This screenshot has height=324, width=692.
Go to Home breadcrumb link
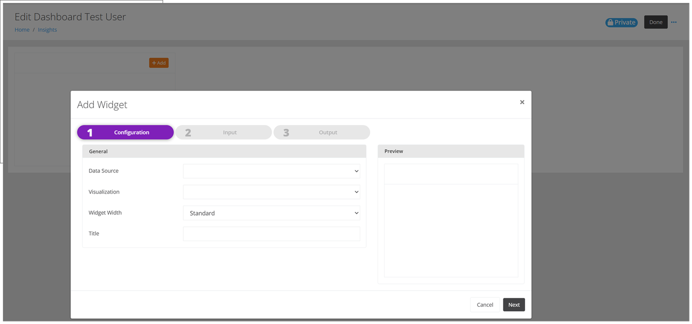coord(22,30)
